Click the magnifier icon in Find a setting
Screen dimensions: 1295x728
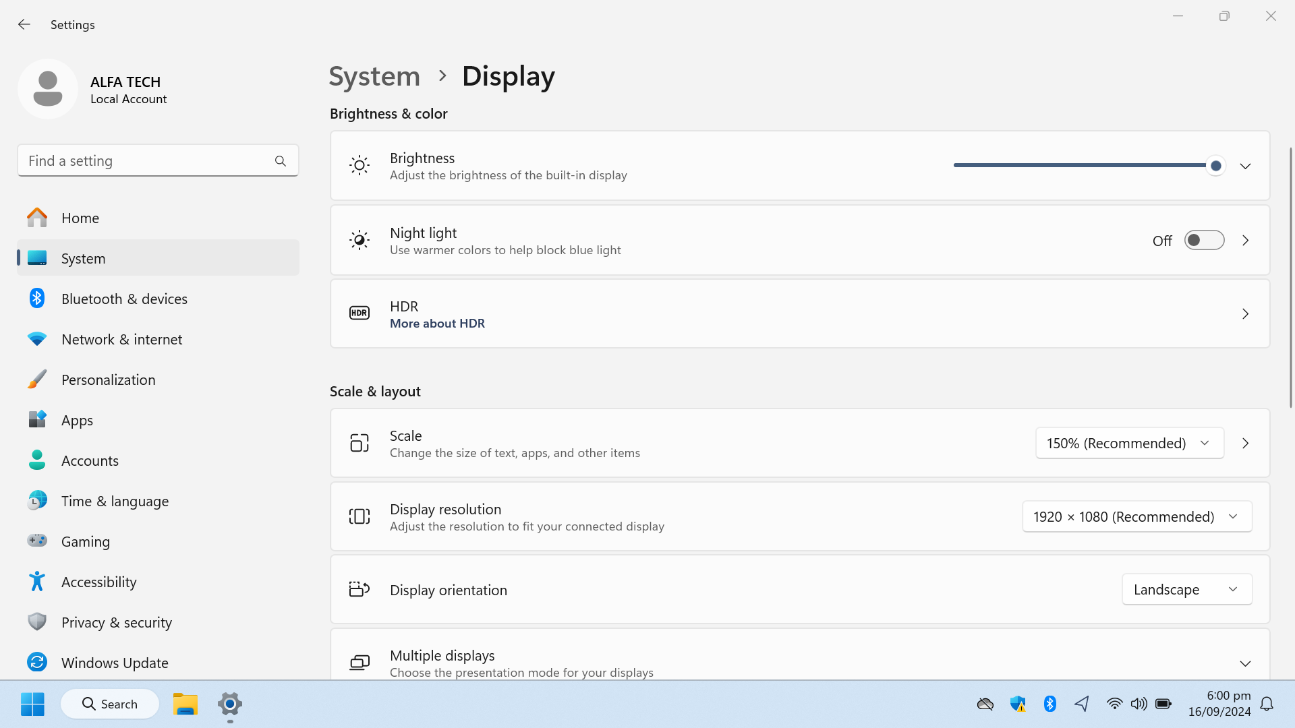click(x=281, y=161)
